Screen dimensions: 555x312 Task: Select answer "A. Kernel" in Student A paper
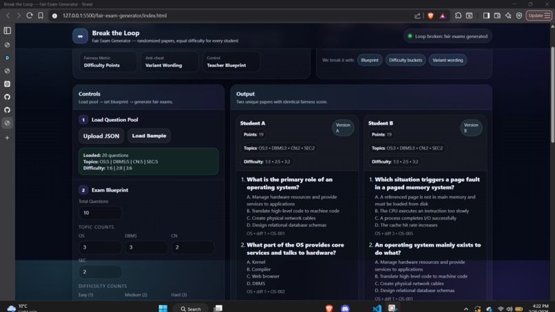click(256, 262)
